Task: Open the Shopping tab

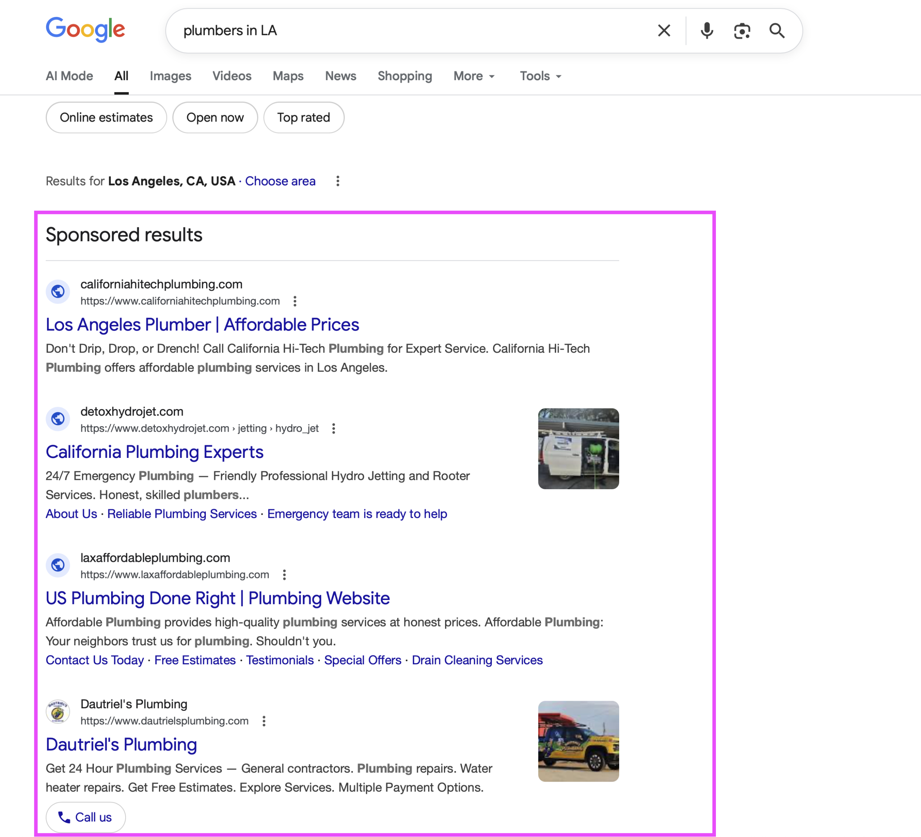Action: (404, 76)
